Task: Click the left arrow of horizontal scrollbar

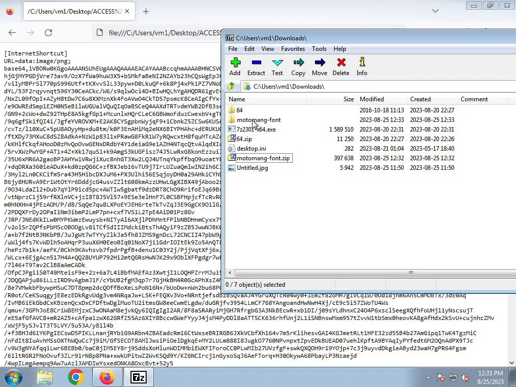Action: [230, 273]
